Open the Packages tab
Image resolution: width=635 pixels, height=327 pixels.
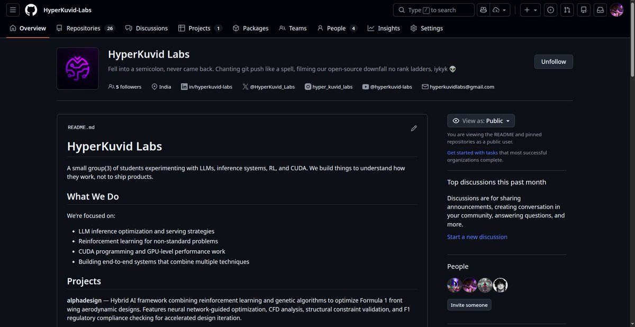pyautogui.click(x=250, y=28)
